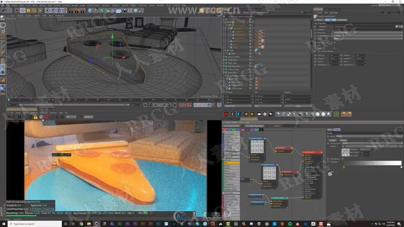Select the Live Selection arrow tool
The height and width of the screenshot is (227, 404).
tap(17, 10)
